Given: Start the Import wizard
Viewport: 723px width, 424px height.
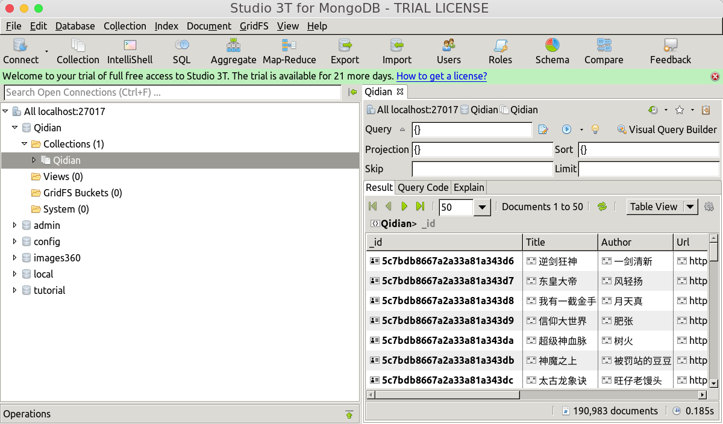Looking at the screenshot, I should point(397,51).
